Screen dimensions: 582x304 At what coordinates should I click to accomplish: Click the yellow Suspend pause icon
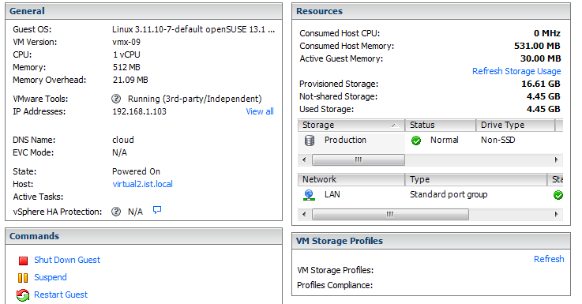(23, 278)
